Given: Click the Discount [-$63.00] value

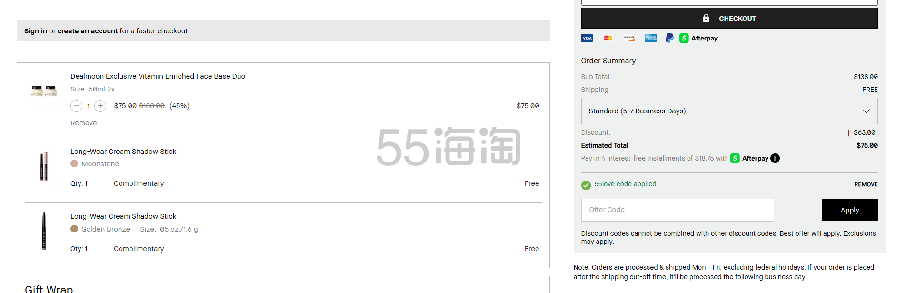Looking at the screenshot, I should tap(863, 132).
